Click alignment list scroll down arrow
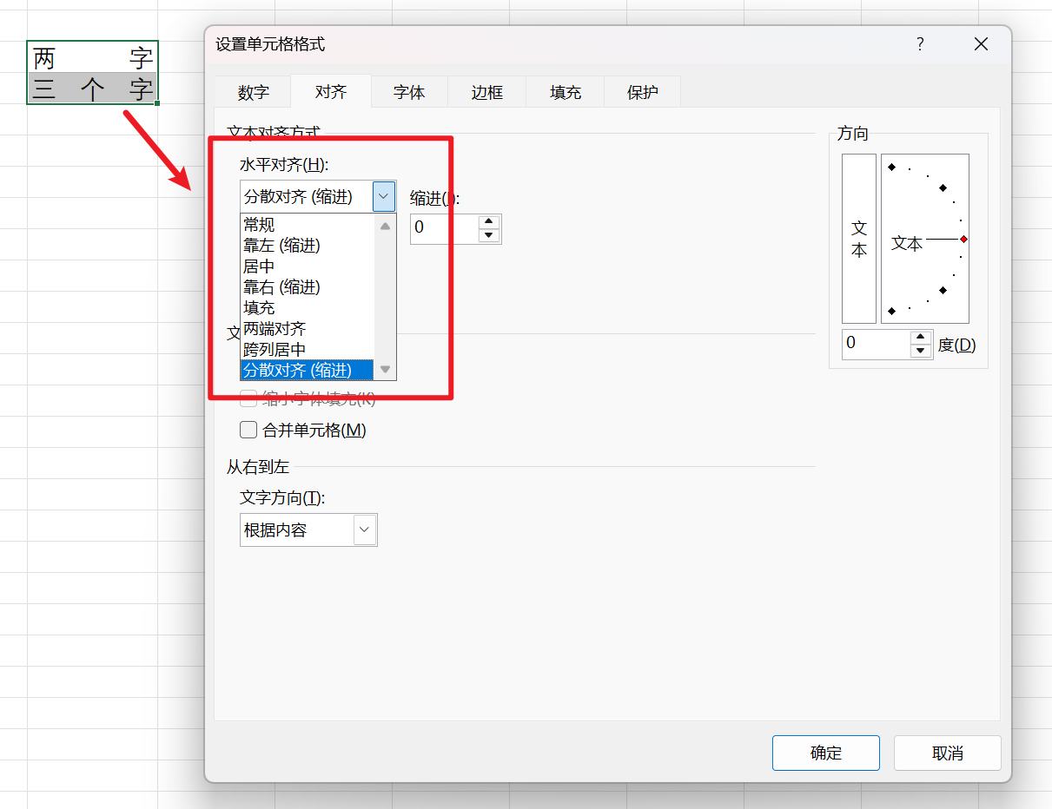Viewport: 1052px width, 809px height. tap(386, 370)
